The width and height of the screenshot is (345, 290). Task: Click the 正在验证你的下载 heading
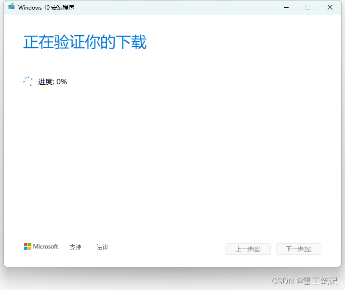pos(85,42)
